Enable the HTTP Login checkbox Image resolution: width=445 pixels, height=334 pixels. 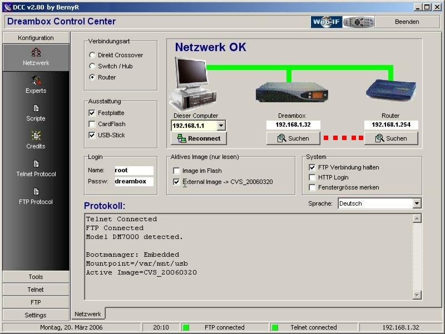point(313,177)
